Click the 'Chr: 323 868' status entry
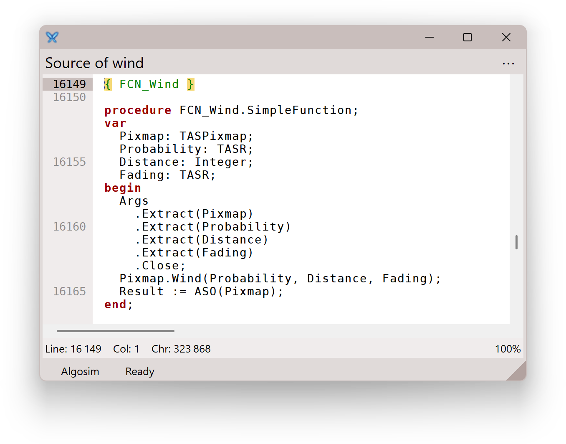Viewport: 566px width, 444px height. tap(181, 349)
